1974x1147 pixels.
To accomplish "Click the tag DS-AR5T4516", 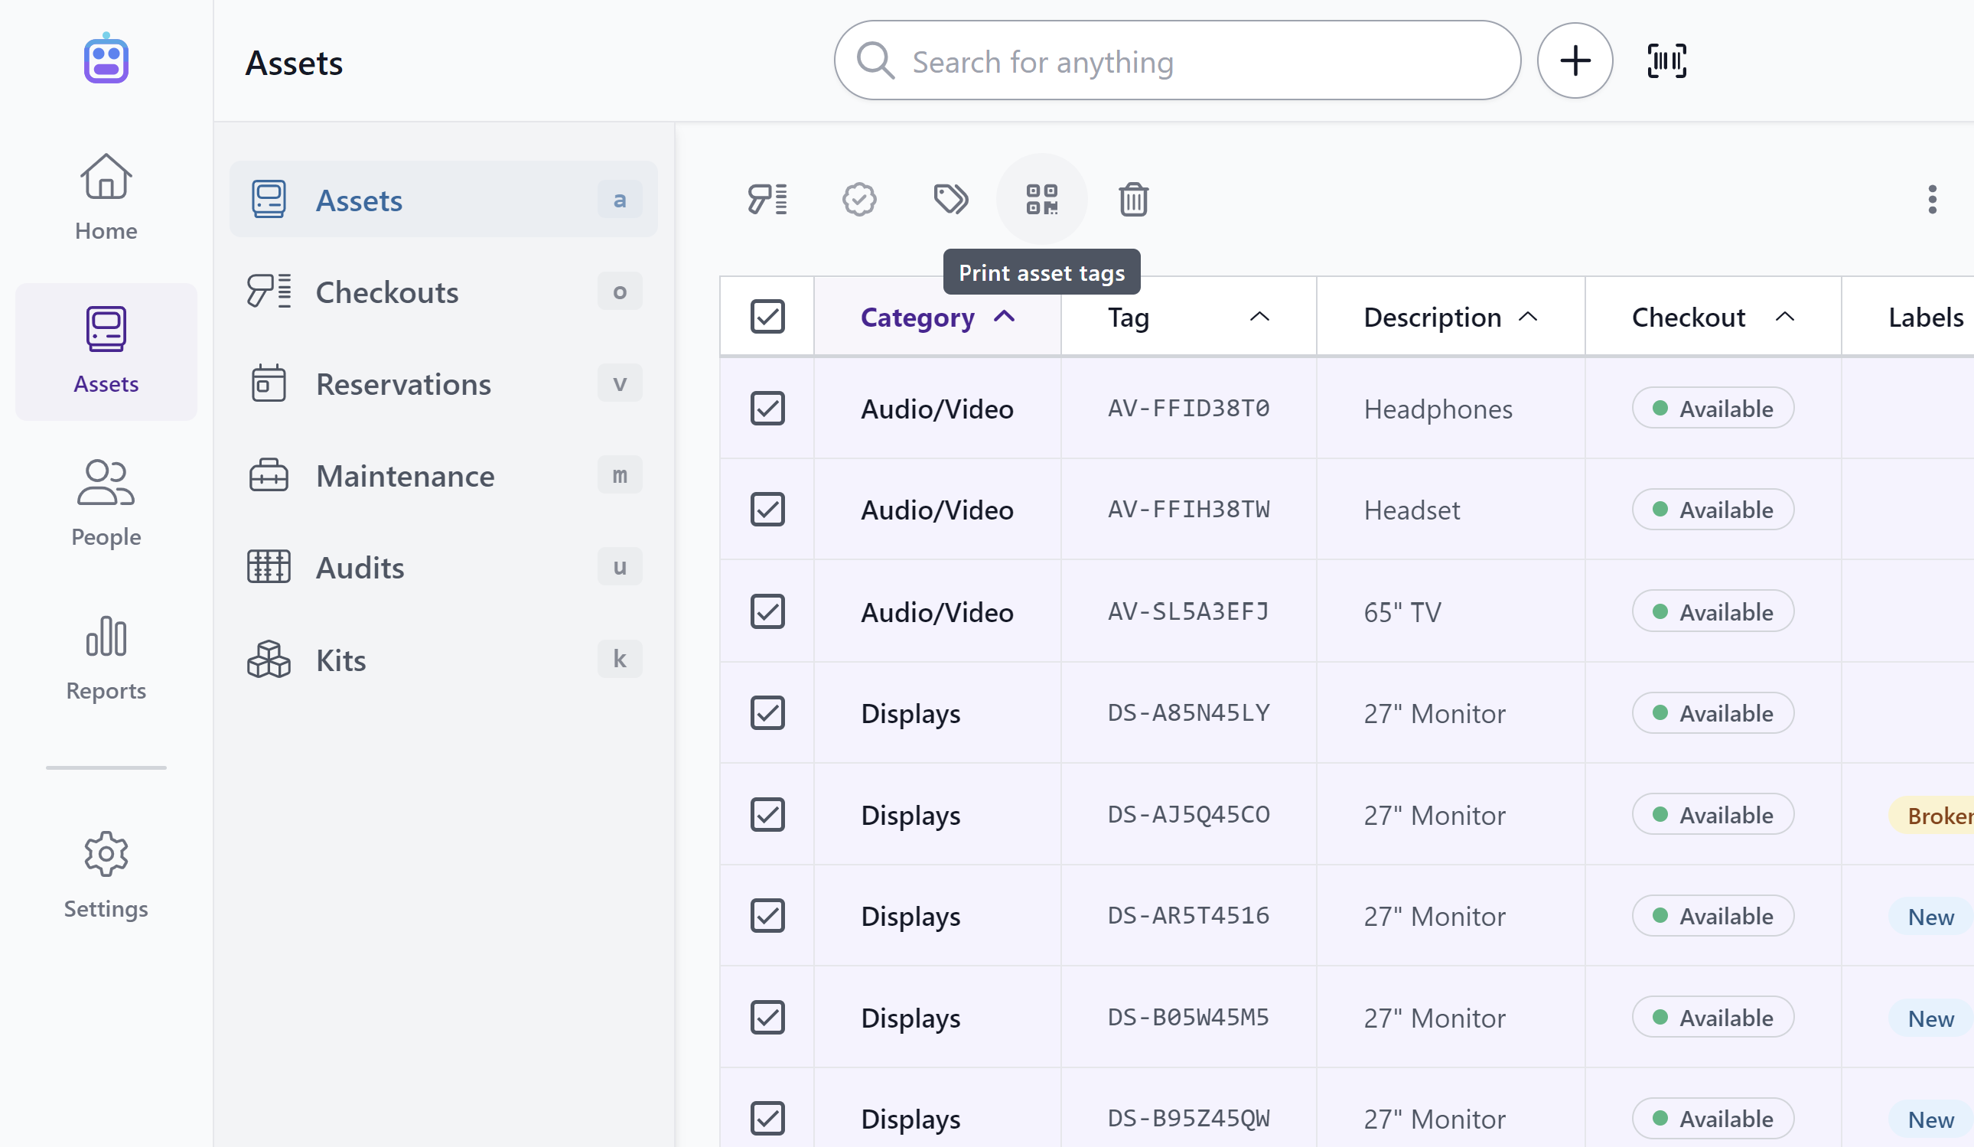I will (x=1188, y=915).
